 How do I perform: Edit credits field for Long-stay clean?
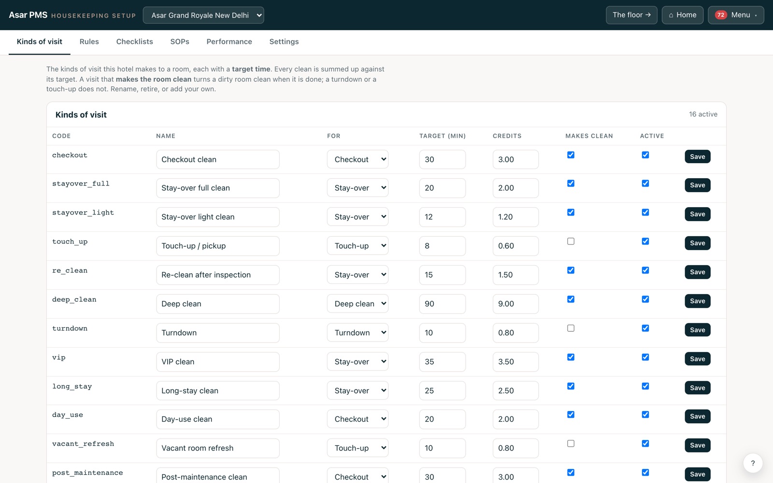pyautogui.click(x=515, y=391)
